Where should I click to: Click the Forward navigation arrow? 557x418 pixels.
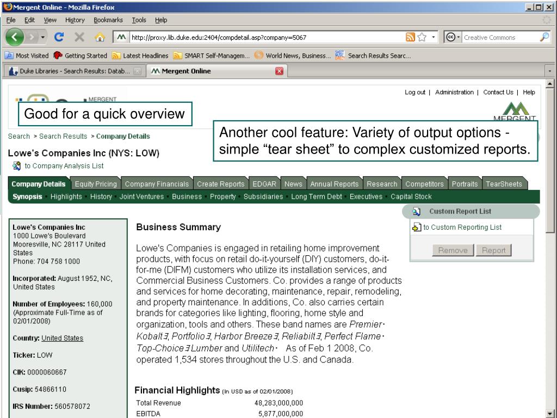[x=32, y=37]
